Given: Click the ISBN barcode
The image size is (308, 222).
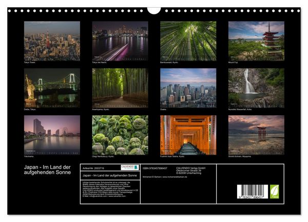Looking at the screenshot, I should [x=253, y=192].
